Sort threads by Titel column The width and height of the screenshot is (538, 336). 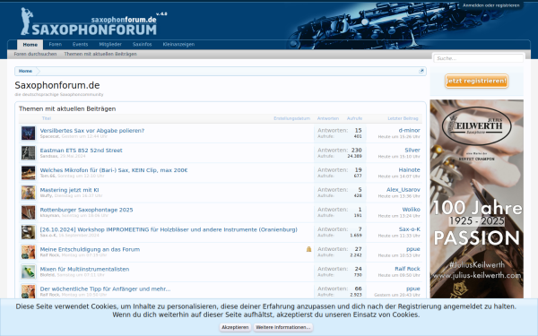click(47, 118)
